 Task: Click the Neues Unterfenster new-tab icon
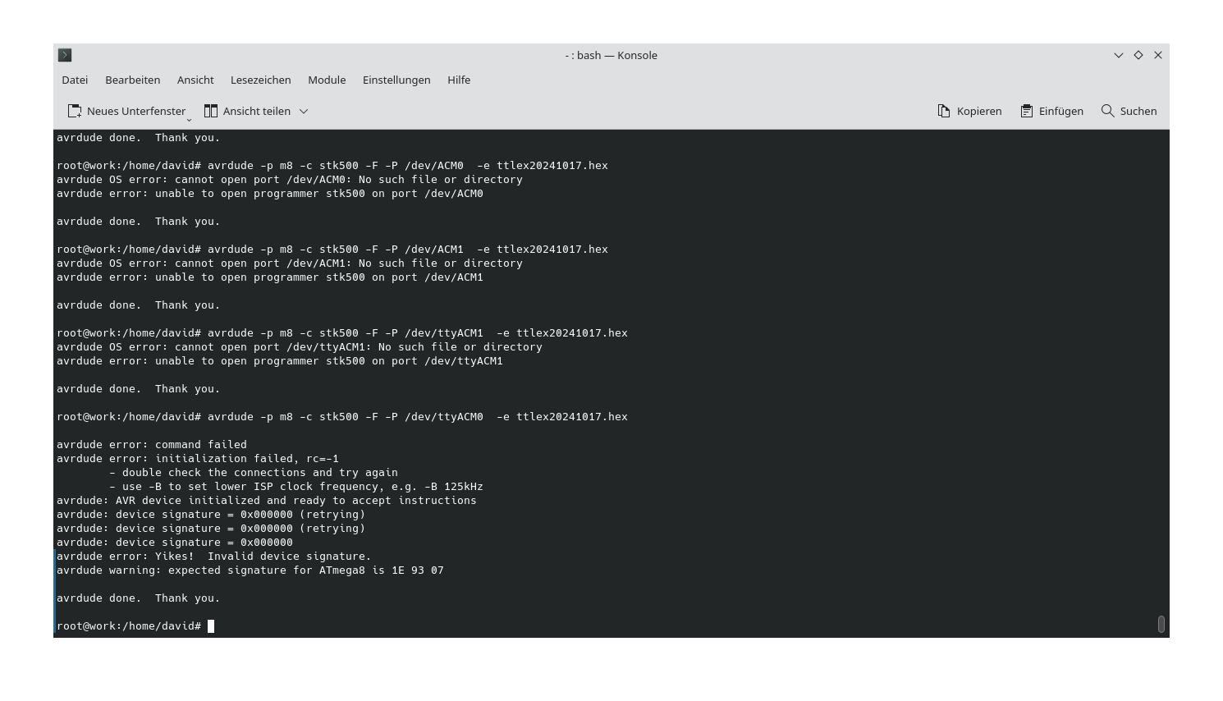click(x=73, y=110)
